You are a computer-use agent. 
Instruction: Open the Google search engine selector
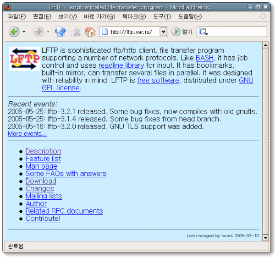point(203,32)
